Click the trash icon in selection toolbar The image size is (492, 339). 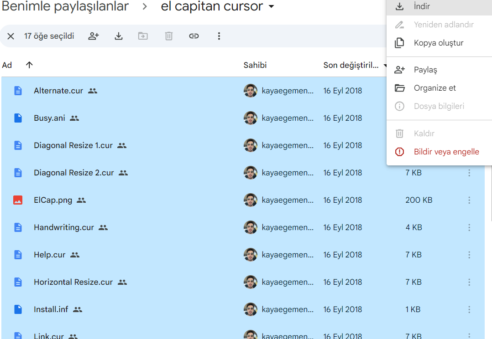click(x=169, y=36)
